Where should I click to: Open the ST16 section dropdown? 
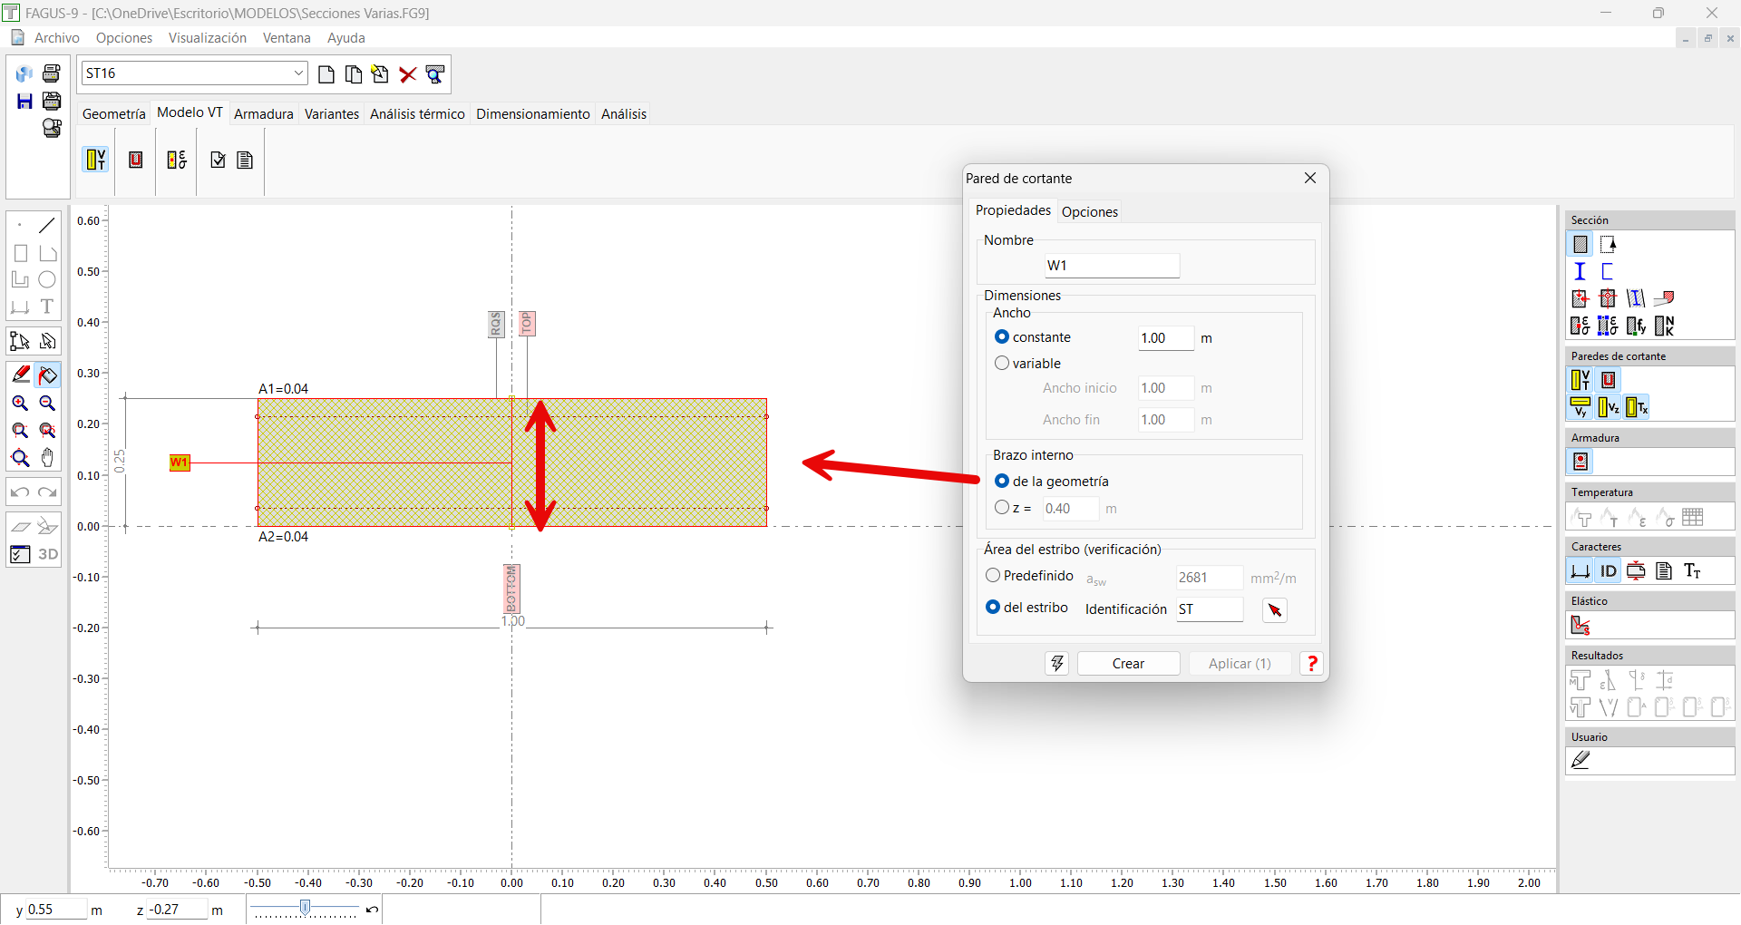(x=298, y=73)
